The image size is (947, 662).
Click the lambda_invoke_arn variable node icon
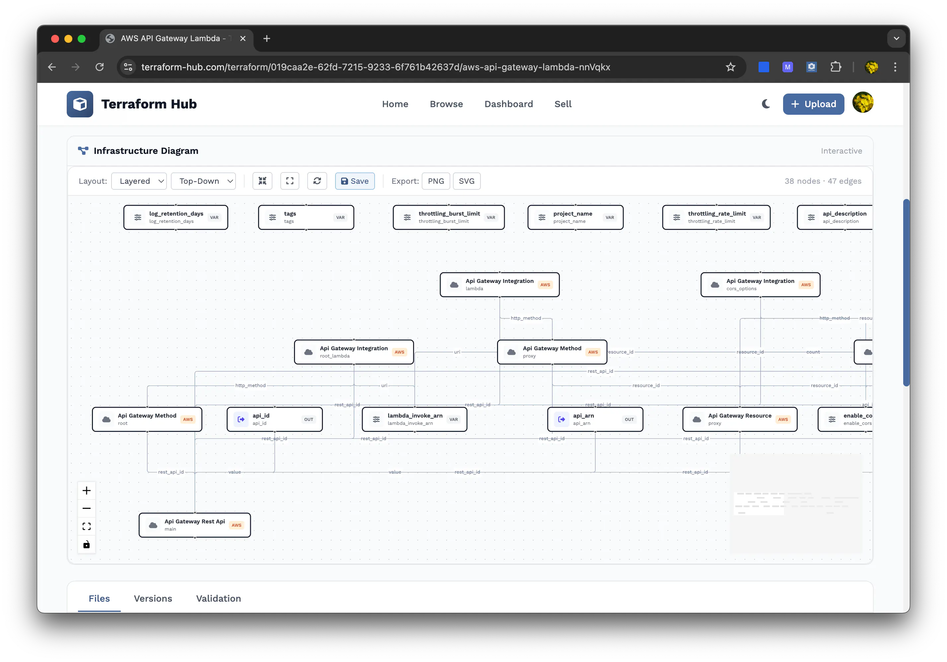click(x=376, y=419)
